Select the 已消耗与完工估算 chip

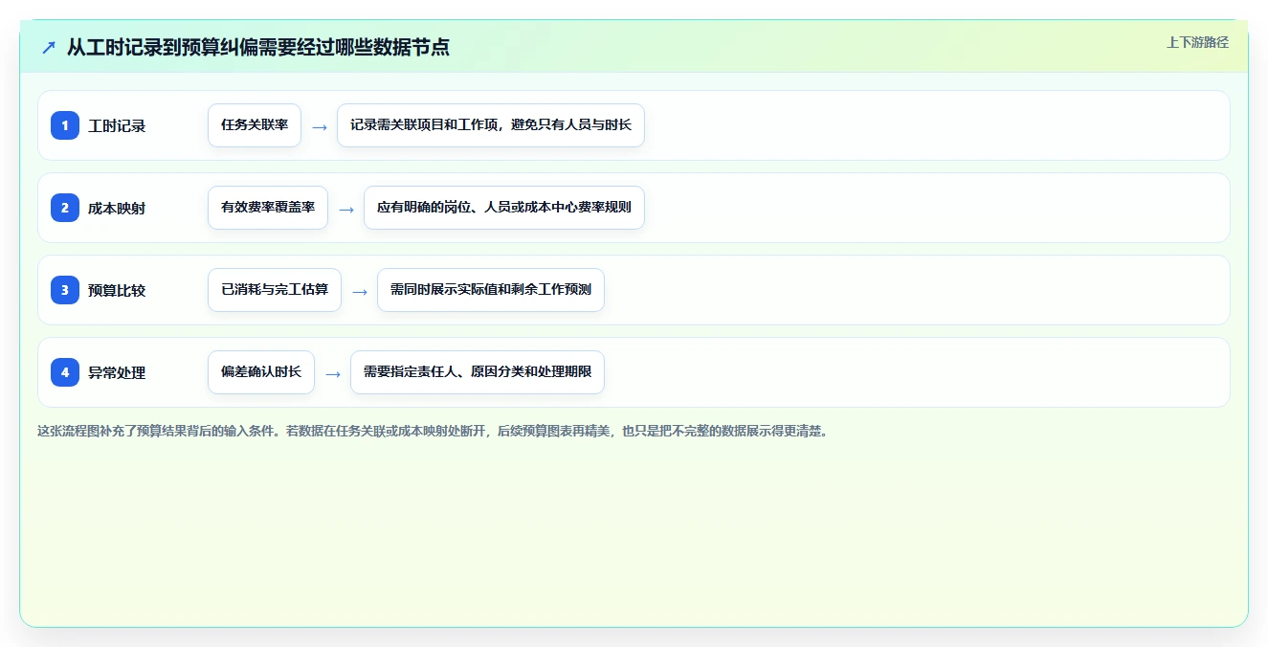[x=275, y=290]
